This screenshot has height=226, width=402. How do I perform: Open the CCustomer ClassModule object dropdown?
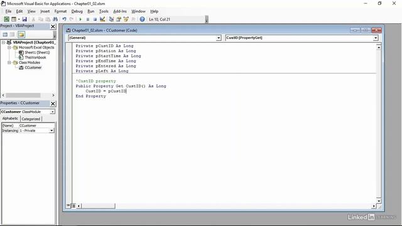click(x=52, y=112)
